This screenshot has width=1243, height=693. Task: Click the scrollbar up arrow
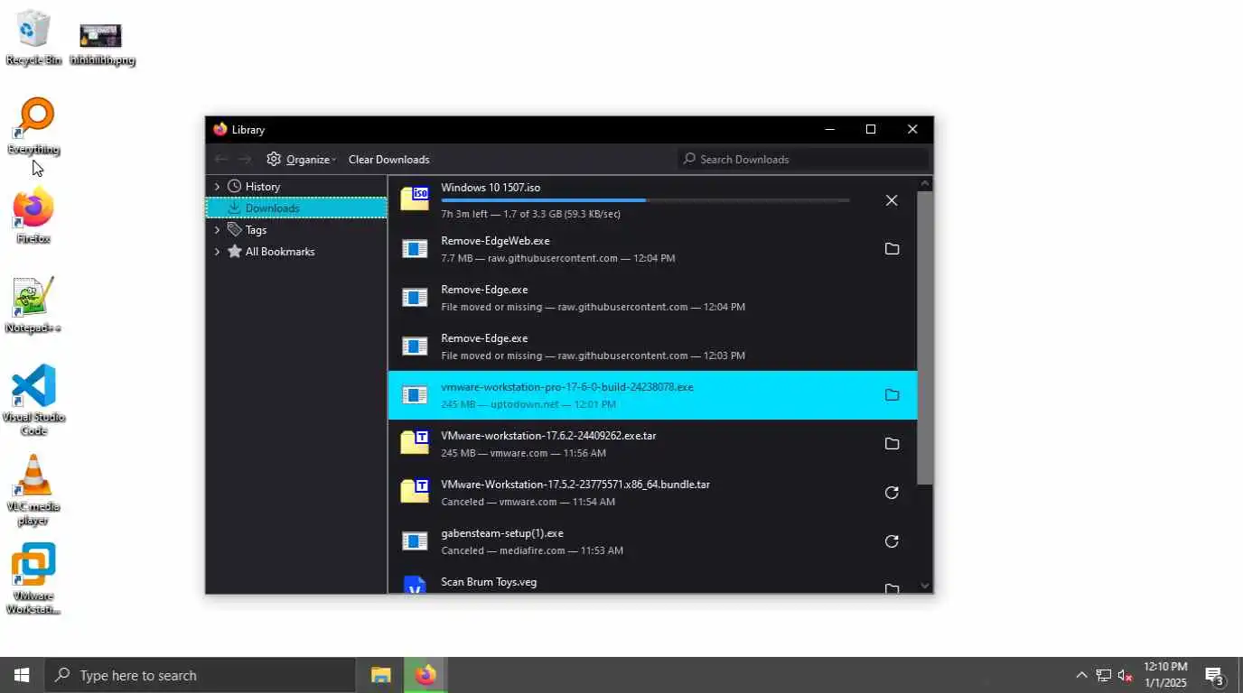[x=925, y=183]
